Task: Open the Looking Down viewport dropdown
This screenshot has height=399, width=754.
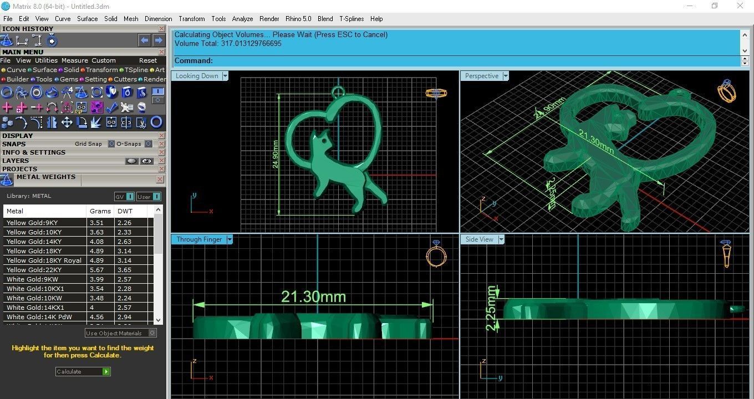Action: [x=225, y=76]
